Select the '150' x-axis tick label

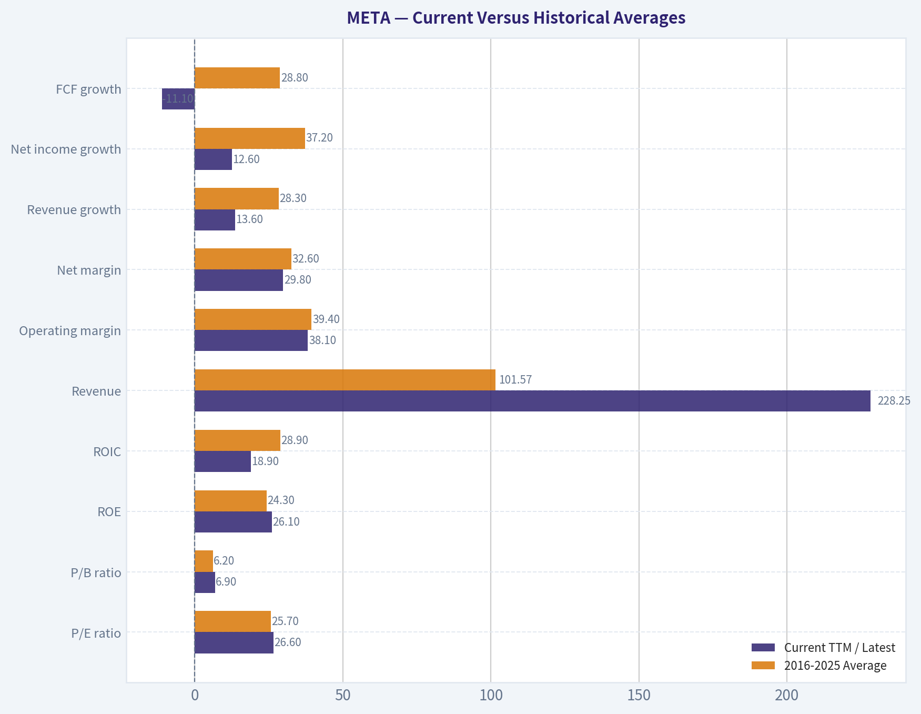pos(639,696)
